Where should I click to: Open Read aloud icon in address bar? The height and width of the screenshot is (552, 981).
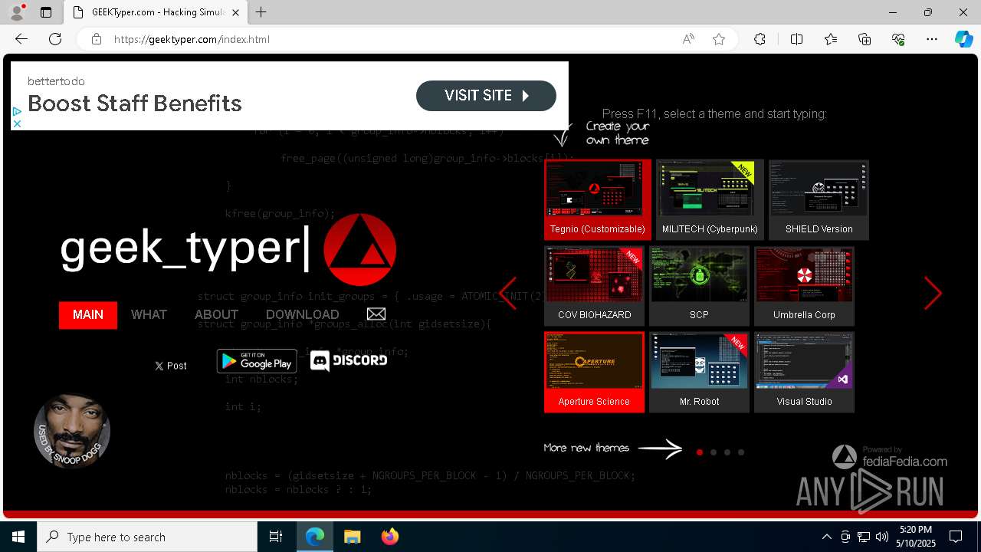[688, 39]
